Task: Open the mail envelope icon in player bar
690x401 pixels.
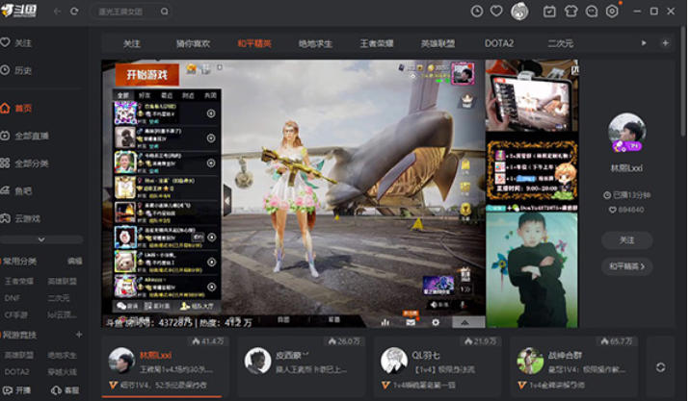Action: (411, 323)
